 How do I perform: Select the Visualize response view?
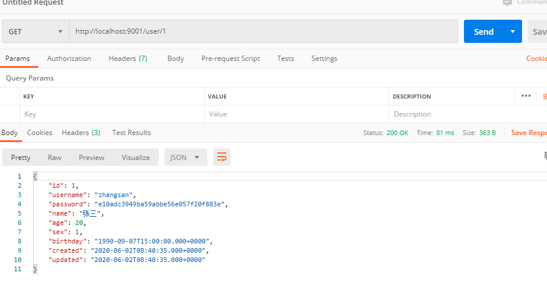coord(136,157)
